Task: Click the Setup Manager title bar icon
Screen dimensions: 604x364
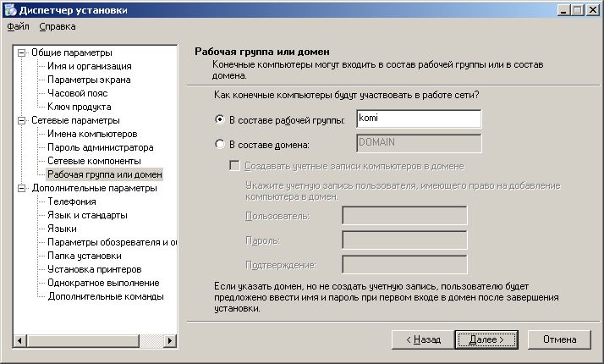Action: 9,9
